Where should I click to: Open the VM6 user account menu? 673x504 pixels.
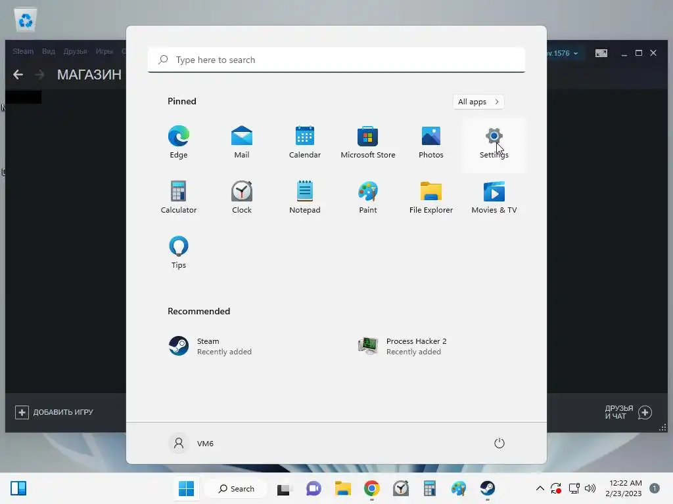(x=191, y=443)
